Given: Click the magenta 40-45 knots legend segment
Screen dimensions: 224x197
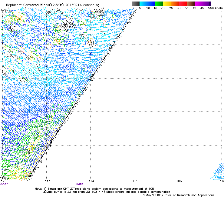Looking at the screenshot, I should pos(199,4).
